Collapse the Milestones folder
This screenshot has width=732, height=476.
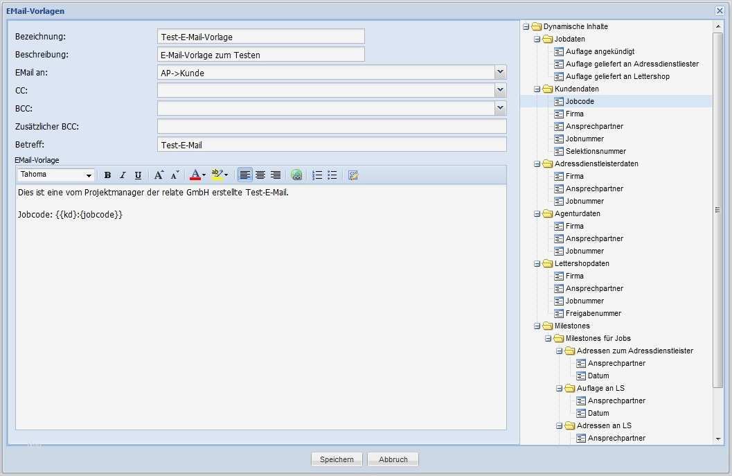pos(537,326)
